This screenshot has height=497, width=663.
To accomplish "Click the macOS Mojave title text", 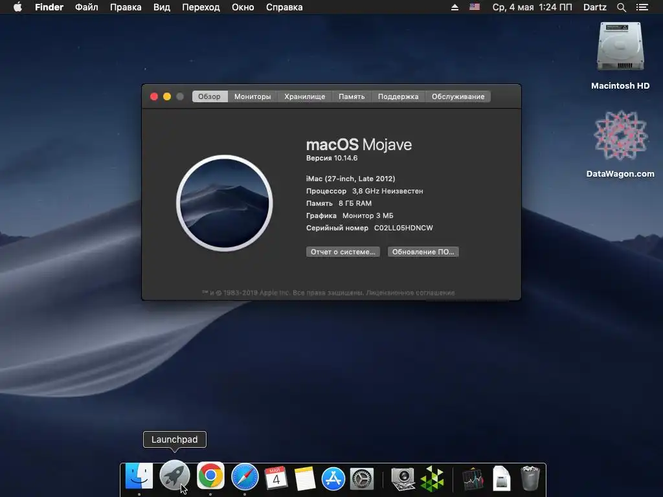I will (359, 144).
